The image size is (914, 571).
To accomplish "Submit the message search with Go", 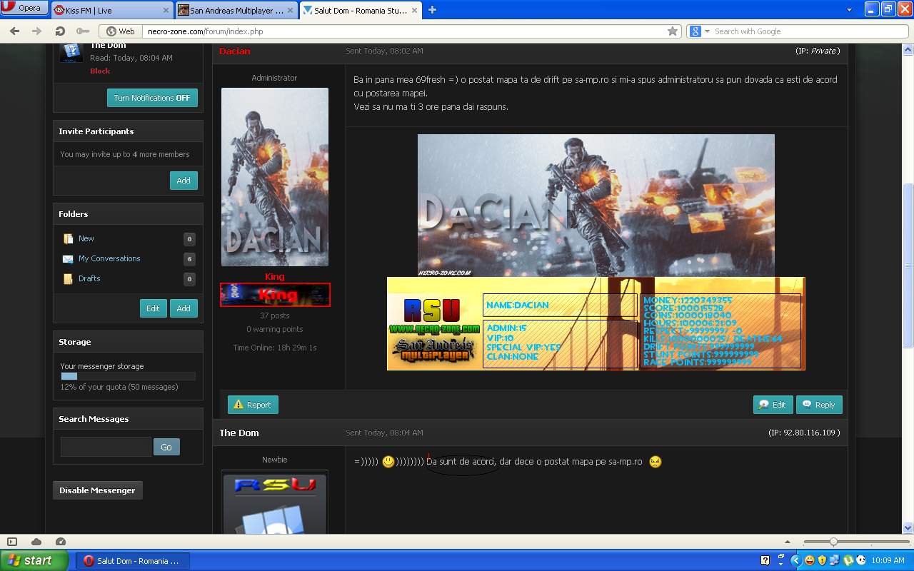I will (166, 447).
